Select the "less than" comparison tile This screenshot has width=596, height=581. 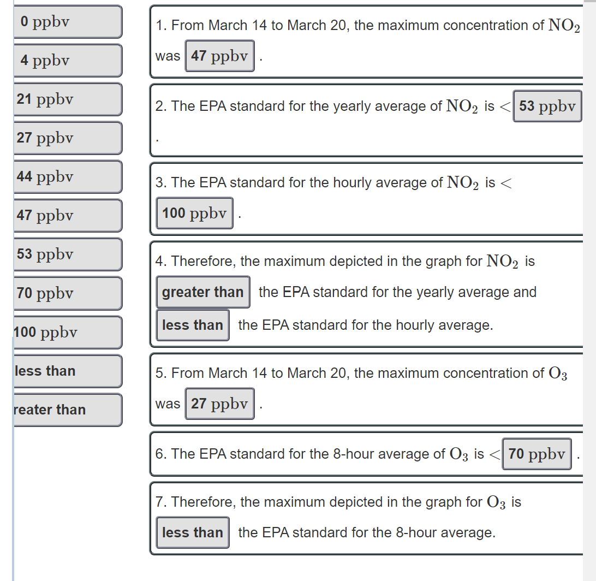point(68,371)
